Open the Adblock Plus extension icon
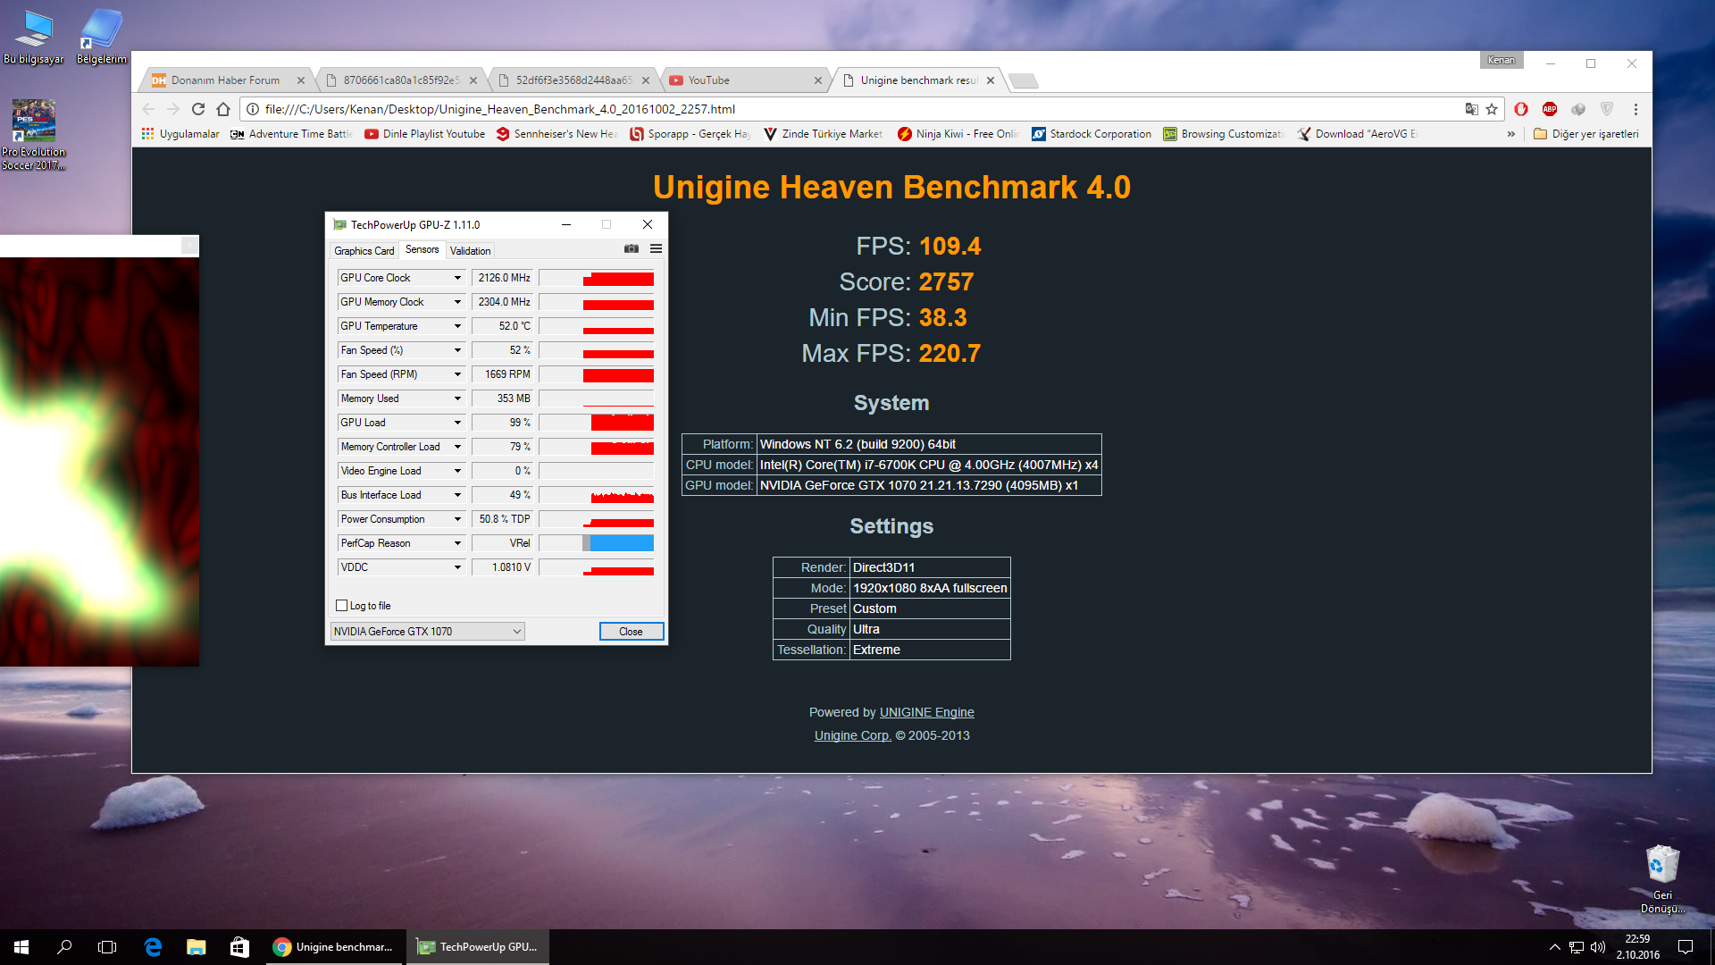The width and height of the screenshot is (1715, 965). pyautogui.click(x=1550, y=109)
